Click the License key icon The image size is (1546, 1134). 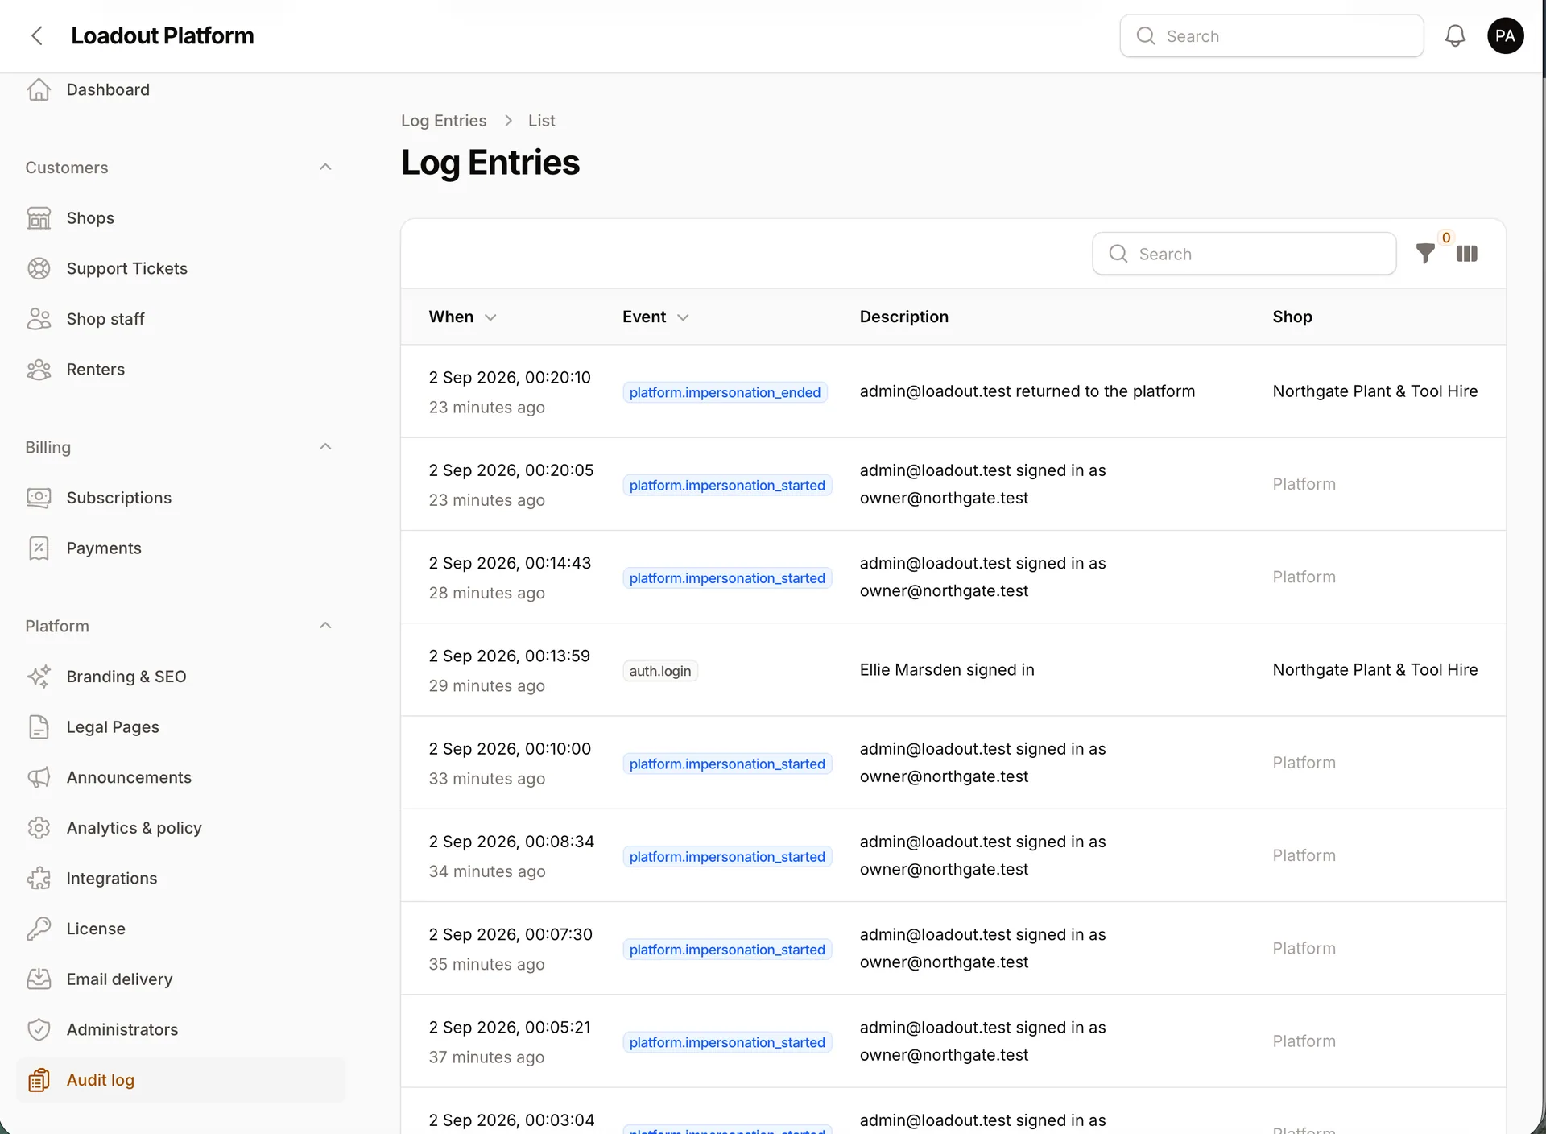tap(39, 929)
